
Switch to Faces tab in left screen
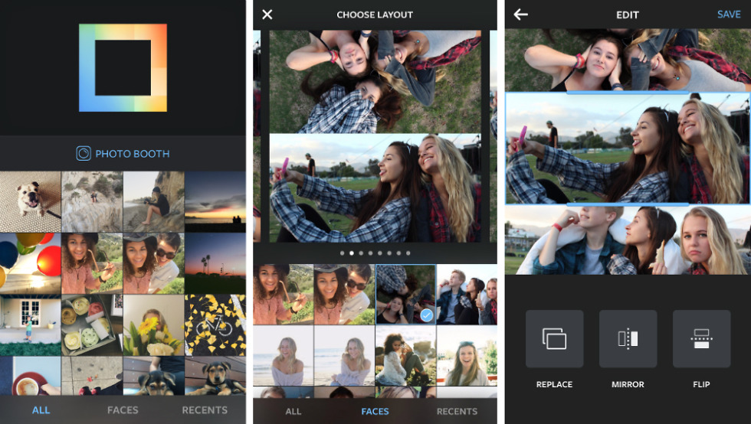(x=123, y=410)
